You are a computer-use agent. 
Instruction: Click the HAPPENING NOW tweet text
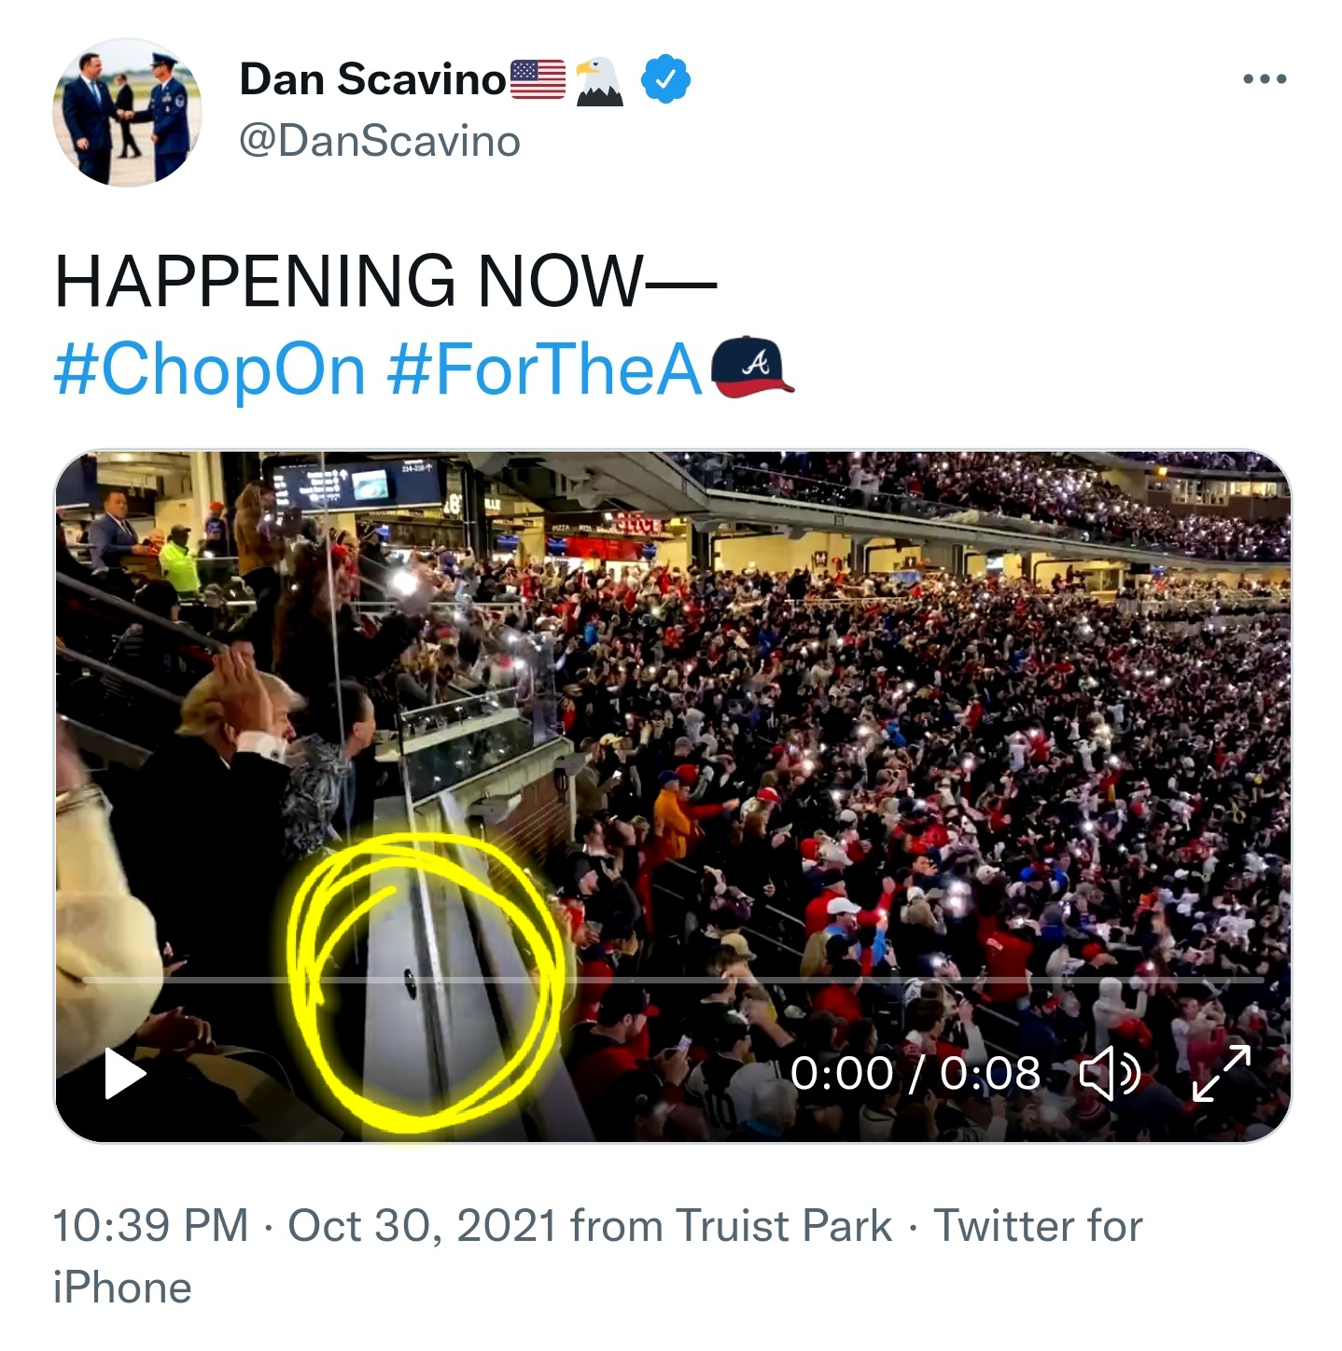click(x=384, y=281)
